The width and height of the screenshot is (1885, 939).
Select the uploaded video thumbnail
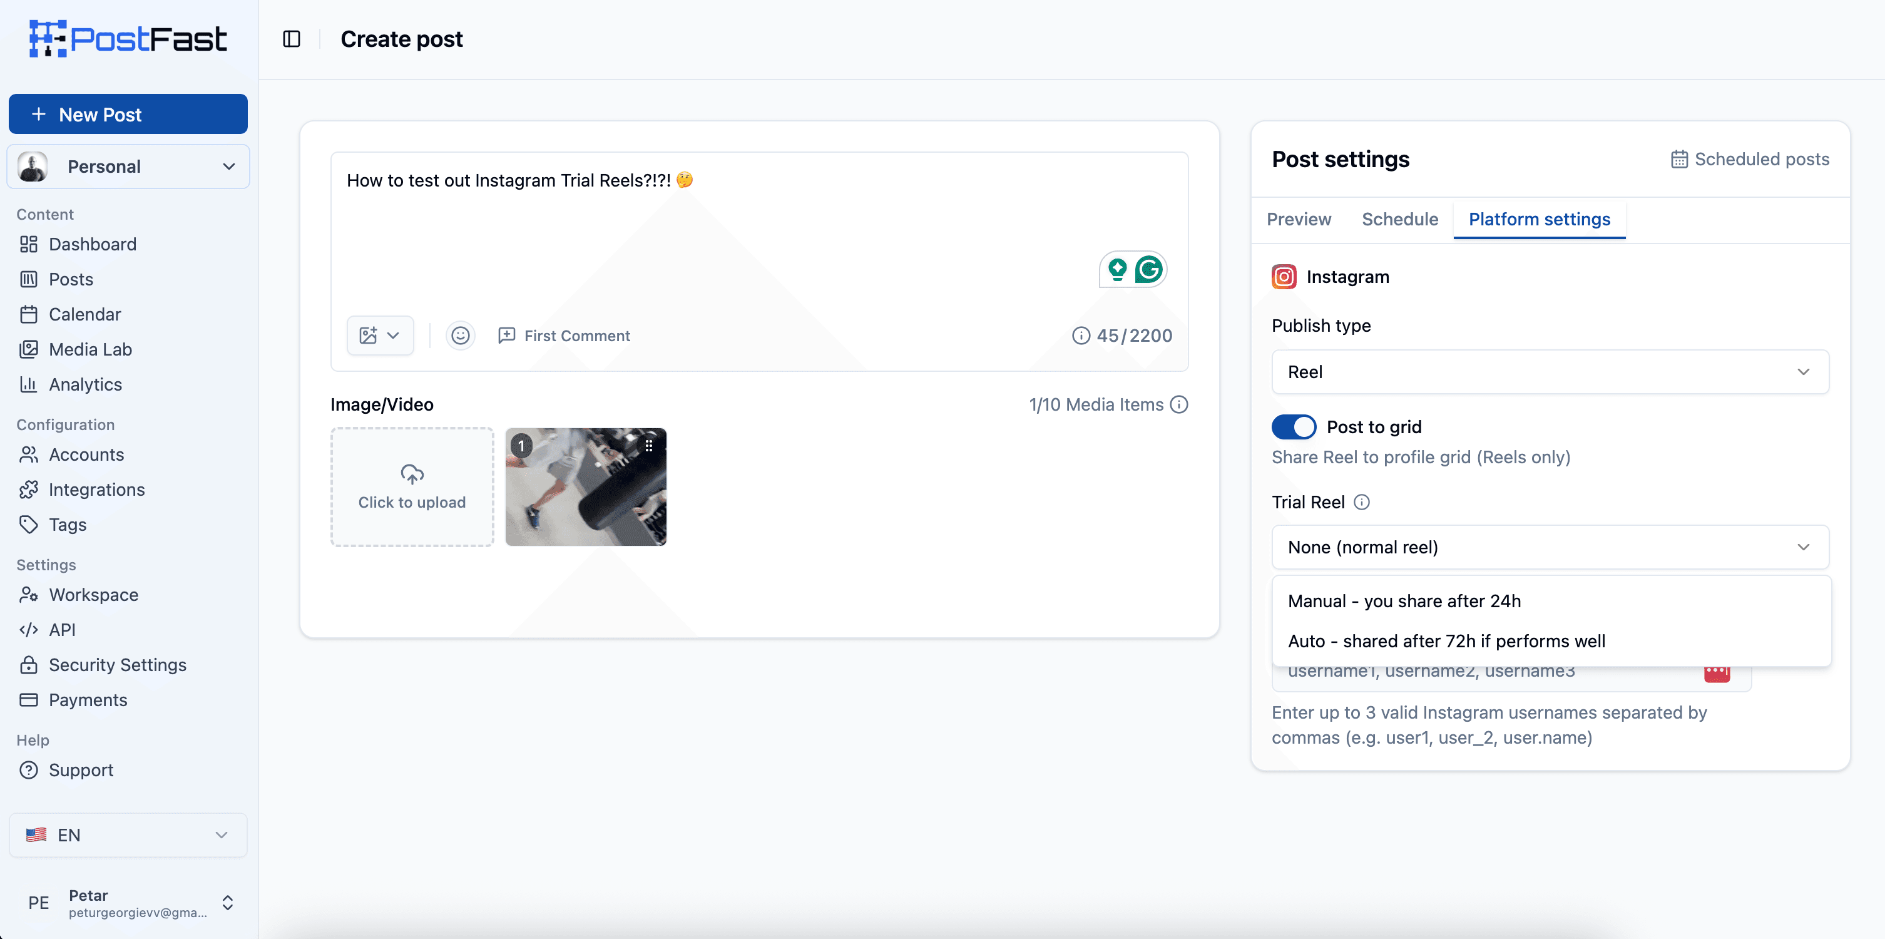click(585, 486)
